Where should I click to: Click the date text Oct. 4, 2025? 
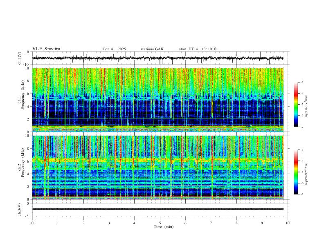(x=114, y=49)
